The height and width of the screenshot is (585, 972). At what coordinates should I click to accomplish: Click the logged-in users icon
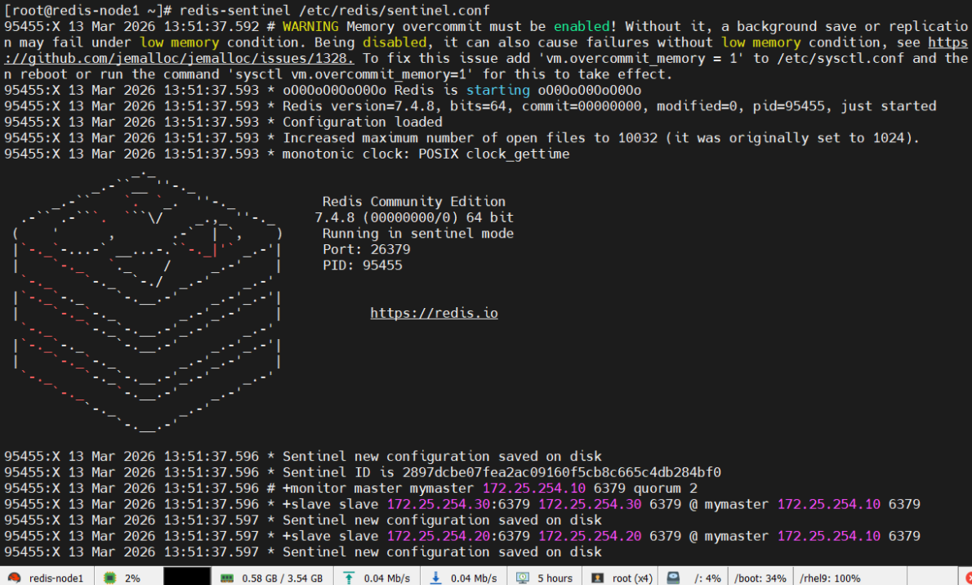point(597,578)
